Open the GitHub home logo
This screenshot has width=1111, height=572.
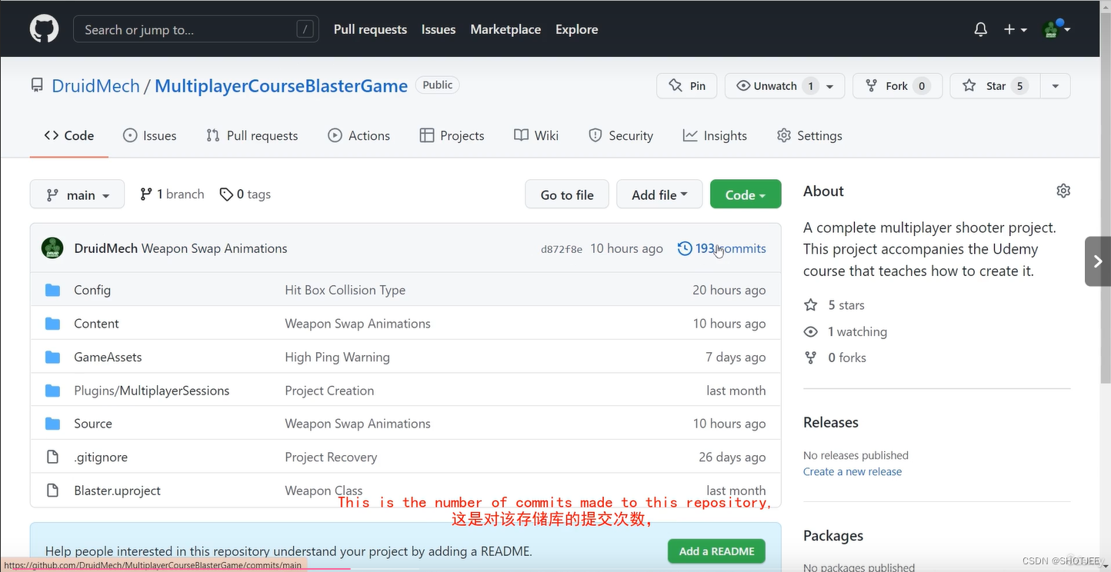coord(44,29)
